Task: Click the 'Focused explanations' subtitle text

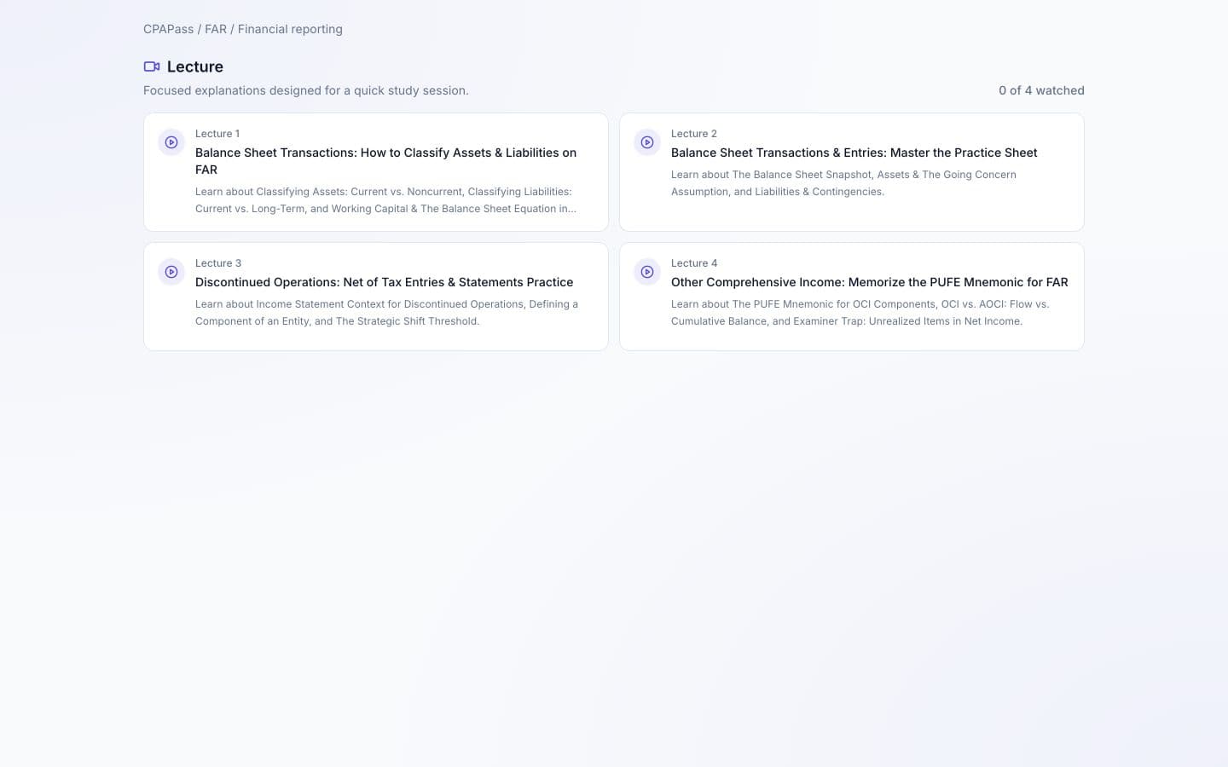Action: click(306, 90)
